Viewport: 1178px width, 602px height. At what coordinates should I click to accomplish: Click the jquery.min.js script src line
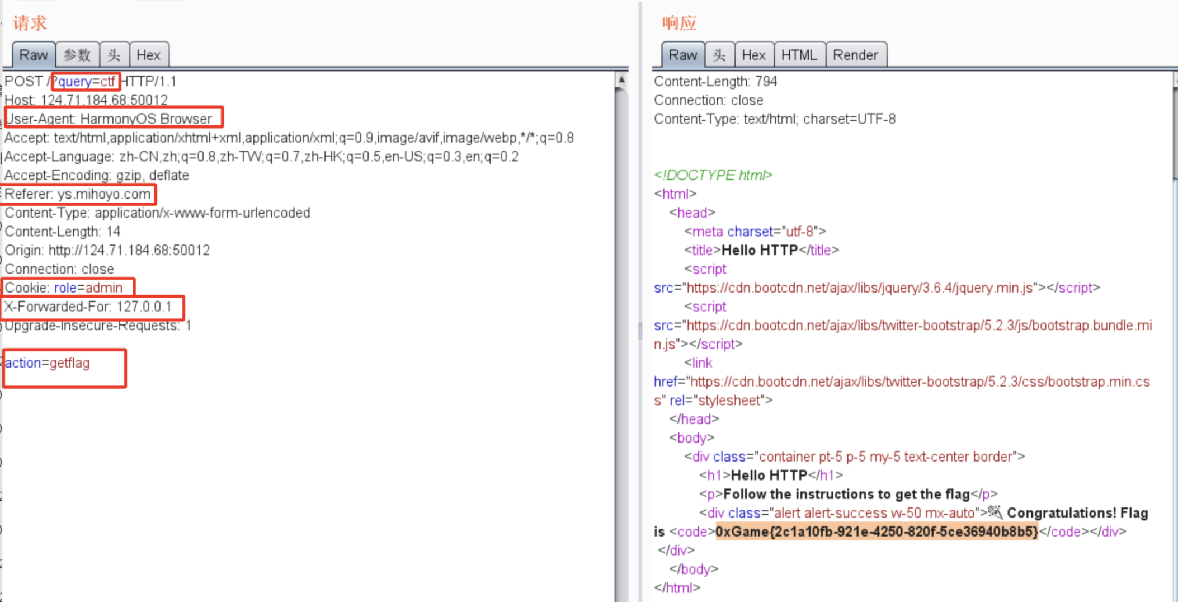click(877, 288)
